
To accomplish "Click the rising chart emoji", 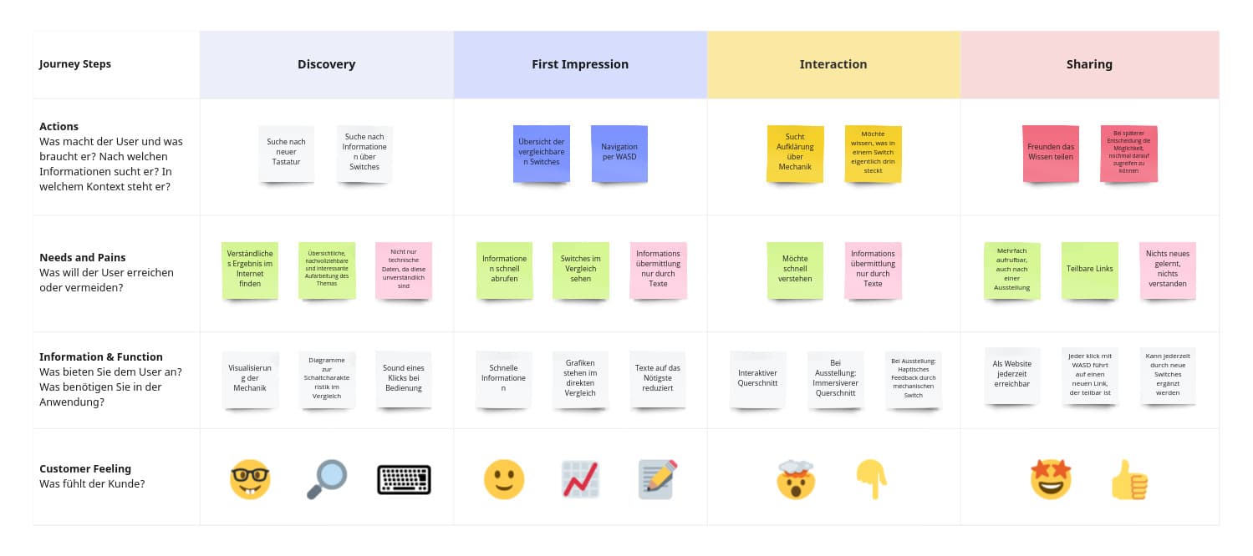I will coord(580,479).
